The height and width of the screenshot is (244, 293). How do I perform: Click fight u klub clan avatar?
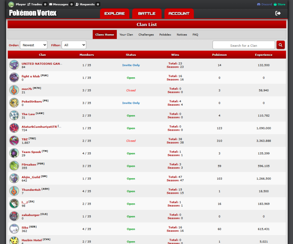pyautogui.click(x=14, y=78)
